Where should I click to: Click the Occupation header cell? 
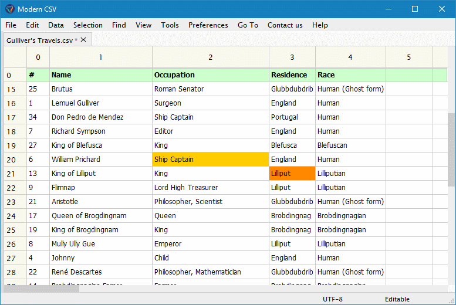(211, 75)
